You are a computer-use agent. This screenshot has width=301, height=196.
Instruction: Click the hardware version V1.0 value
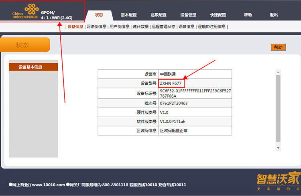coord(164,112)
